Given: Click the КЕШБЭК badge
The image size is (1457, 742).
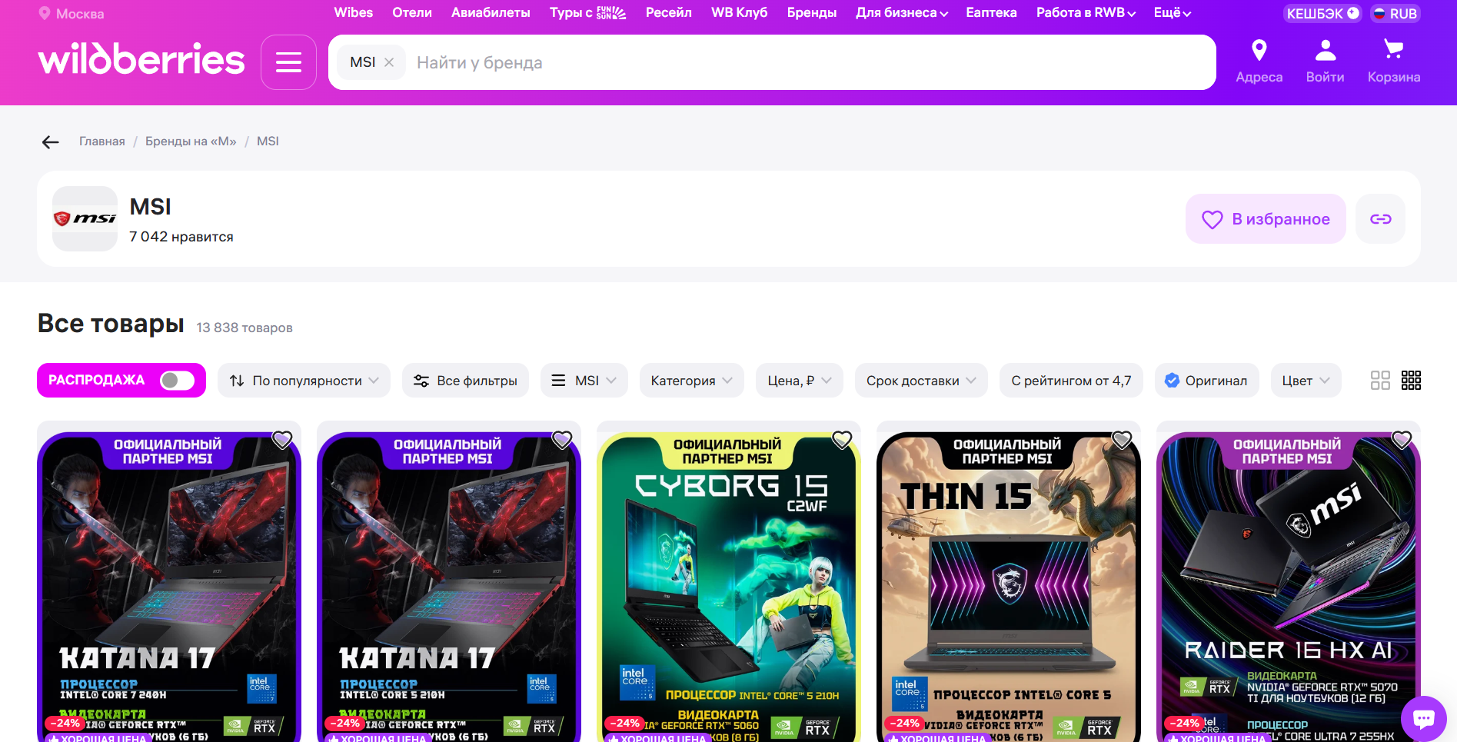Looking at the screenshot, I should pos(1322,14).
